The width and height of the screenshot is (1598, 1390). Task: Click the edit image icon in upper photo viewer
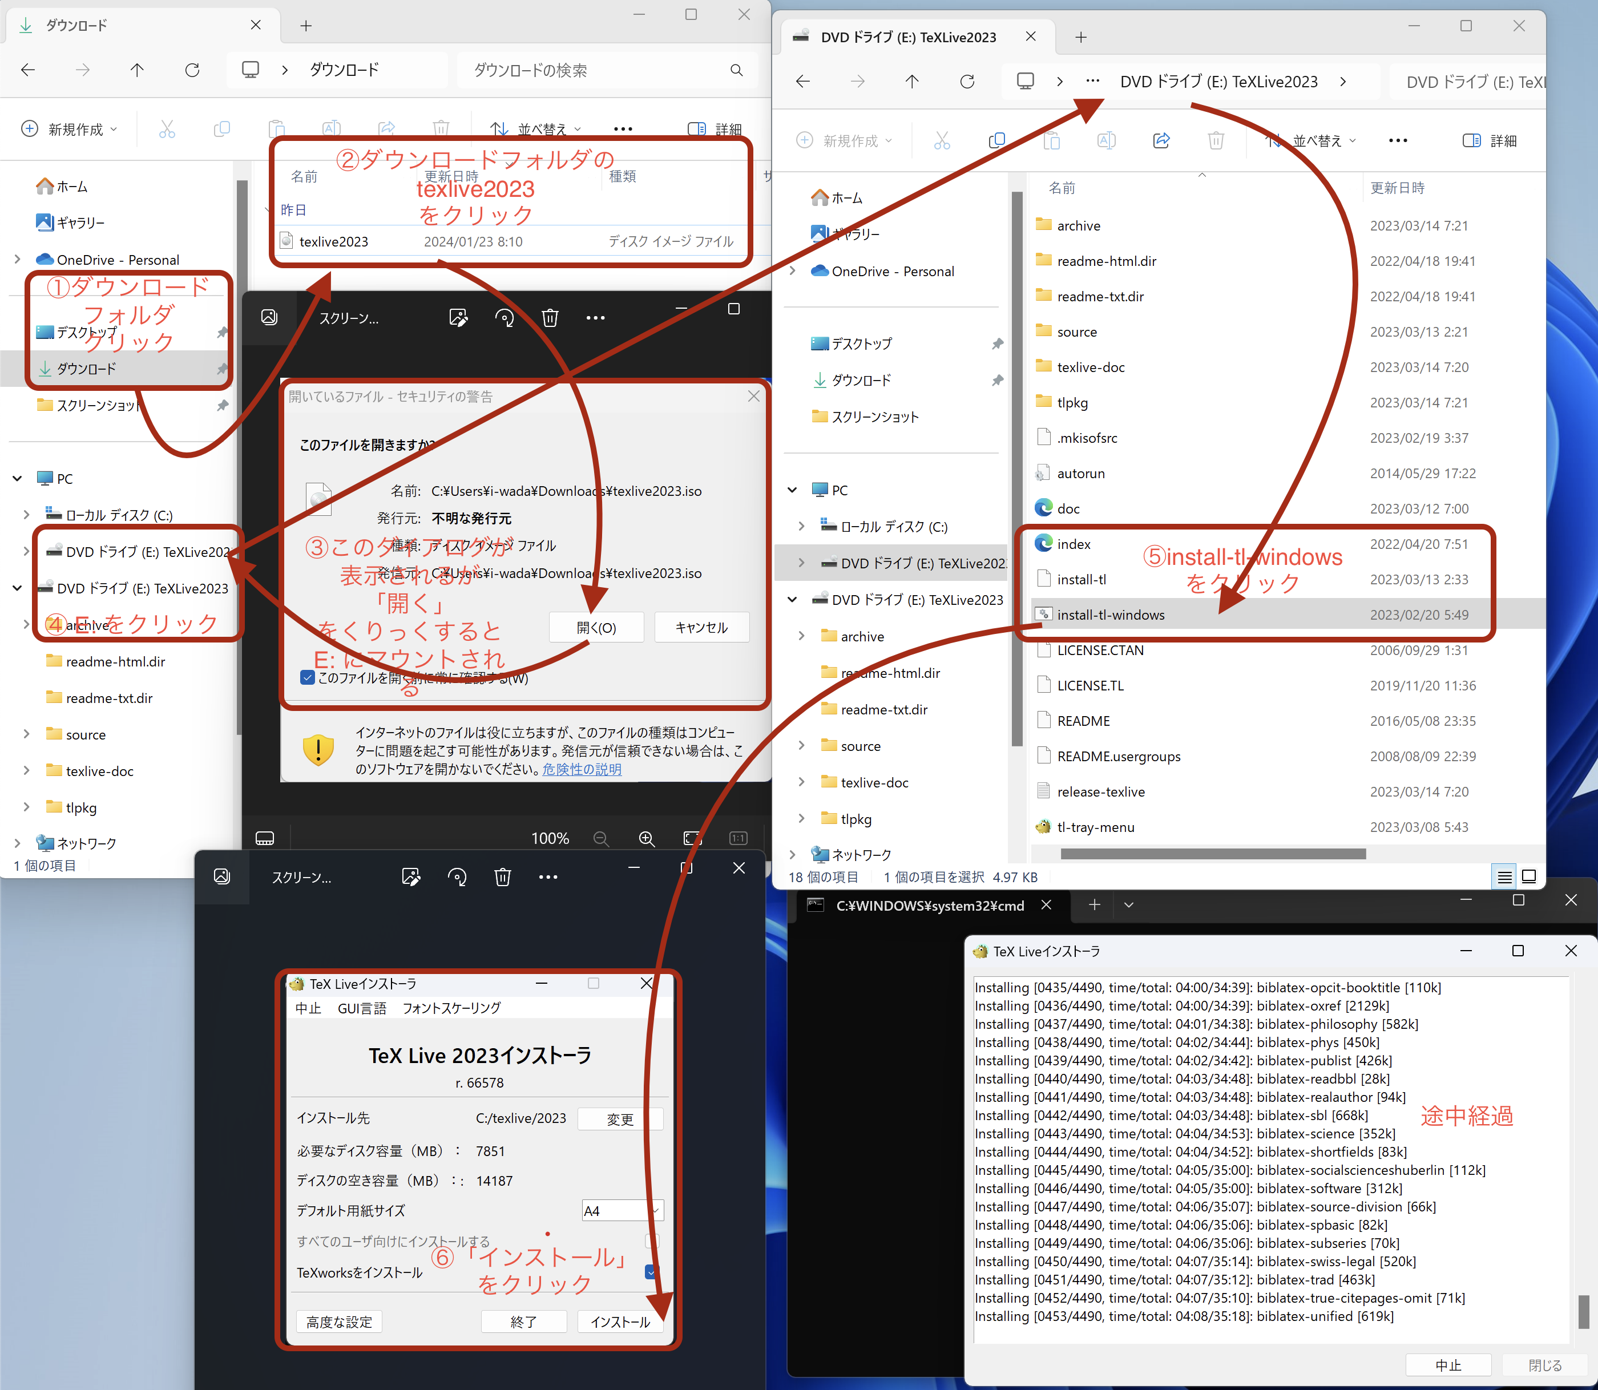click(x=458, y=317)
